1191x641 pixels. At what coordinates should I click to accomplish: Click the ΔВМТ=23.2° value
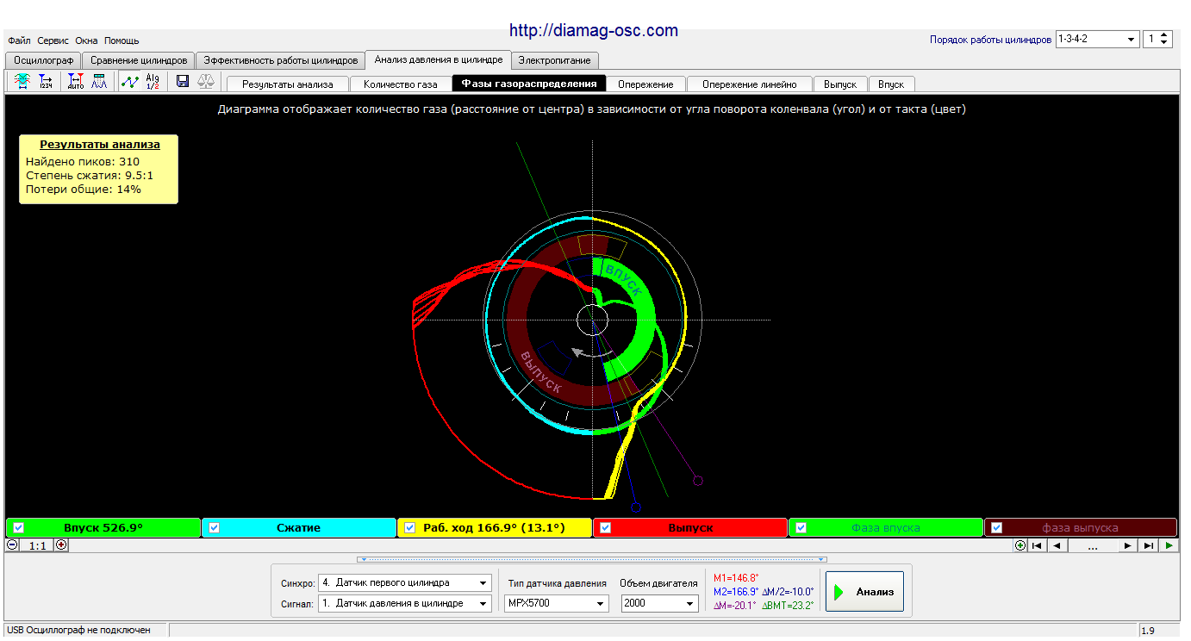[x=788, y=606]
